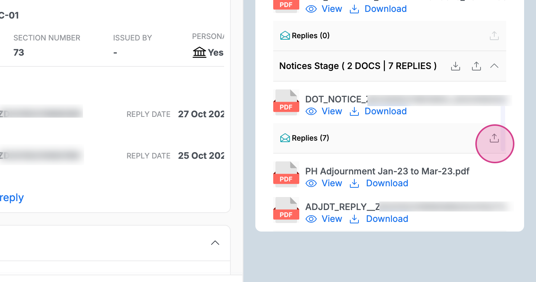The height and width of the screenshot is (282, 536).
Task: Click the blue reply link
Action: tap(12, 197)
